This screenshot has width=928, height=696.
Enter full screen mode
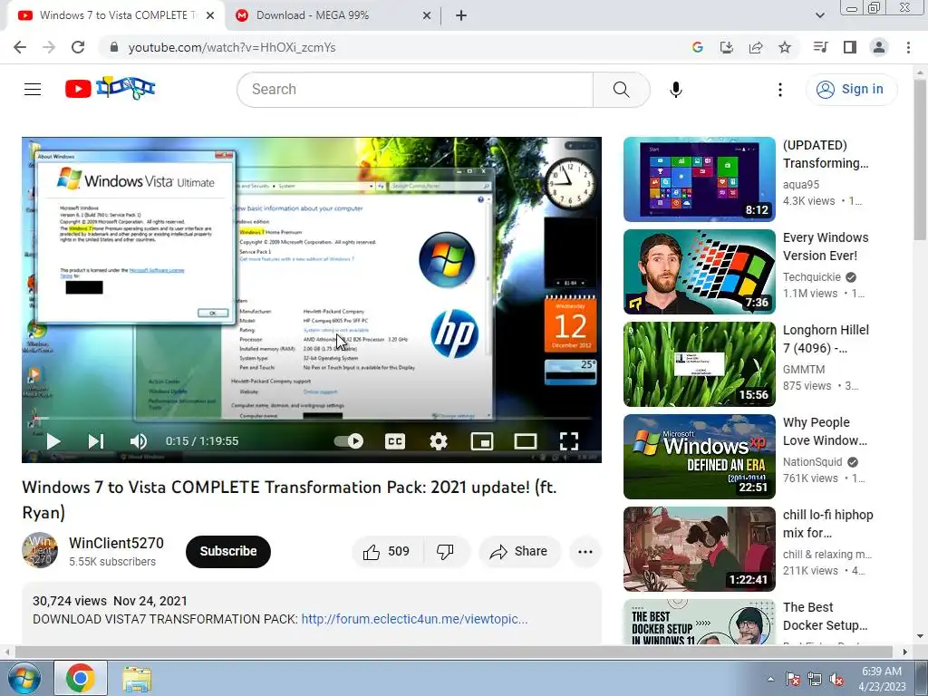point(569,441)
